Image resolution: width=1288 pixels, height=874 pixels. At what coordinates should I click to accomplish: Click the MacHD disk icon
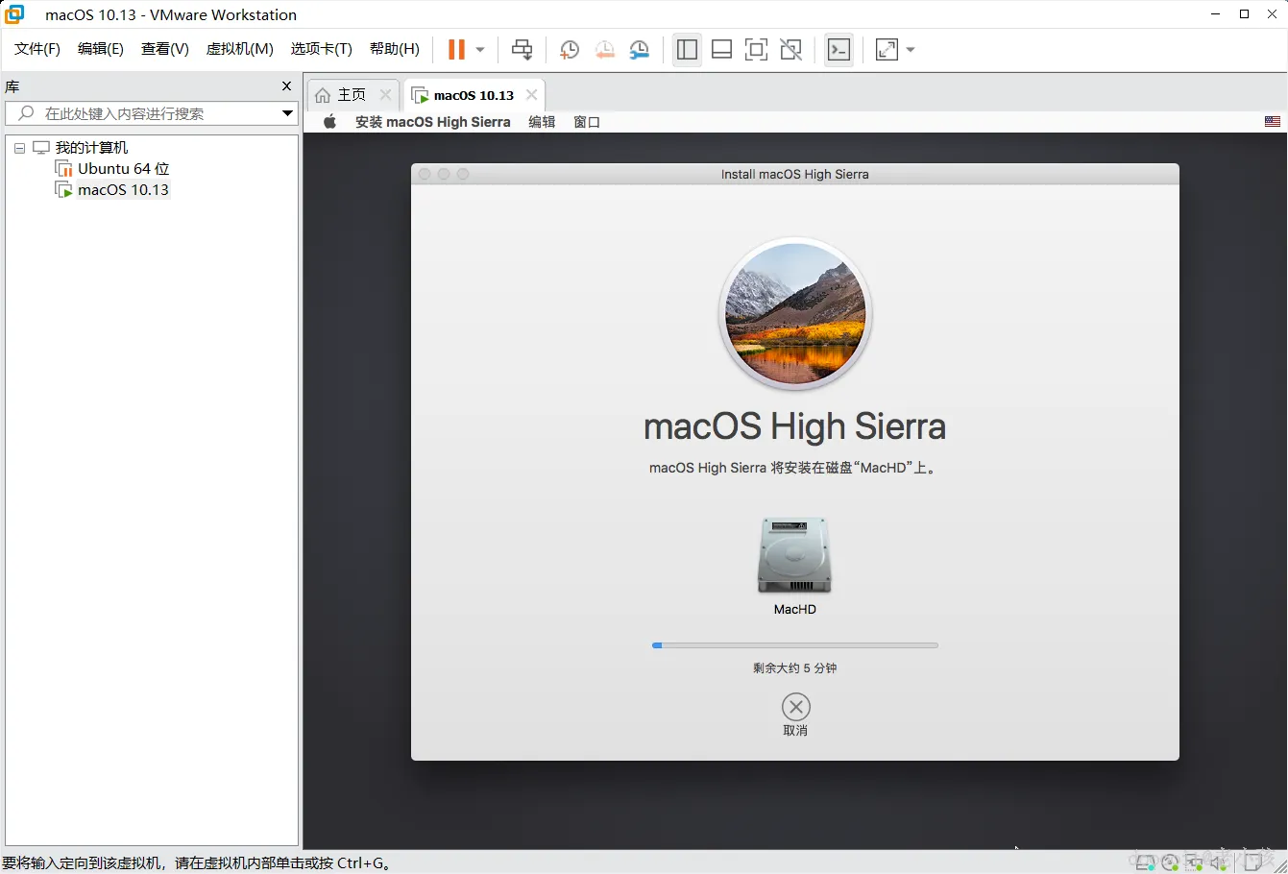[794, 555]
